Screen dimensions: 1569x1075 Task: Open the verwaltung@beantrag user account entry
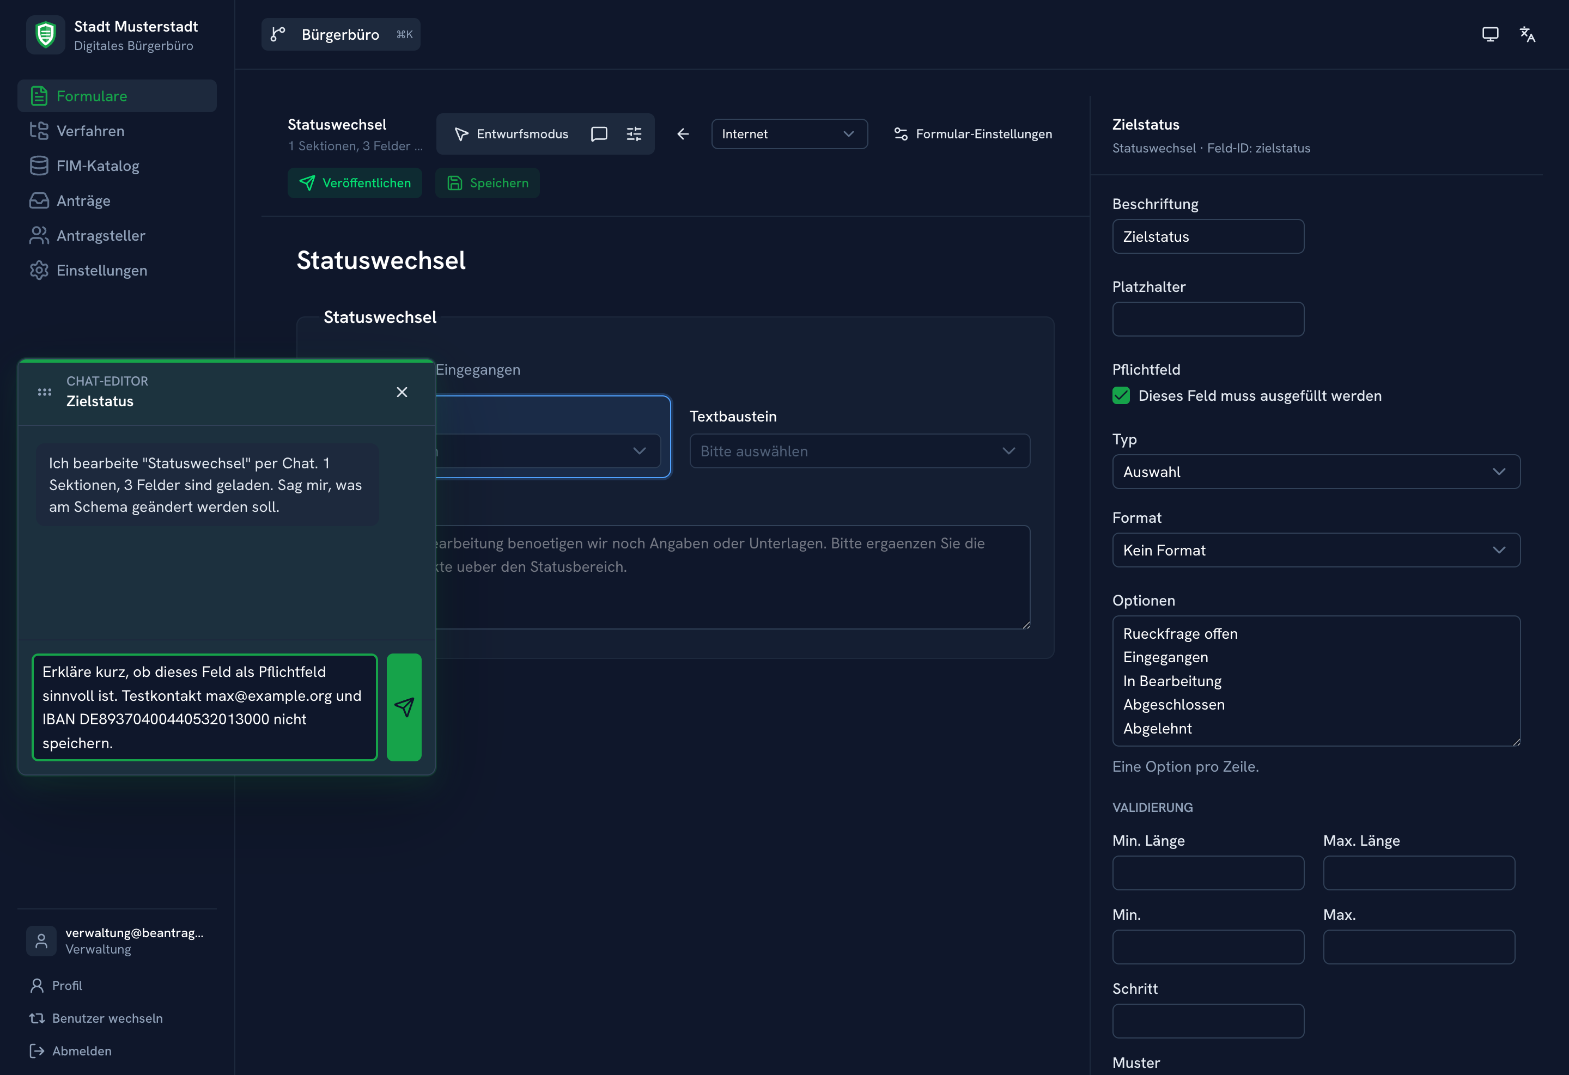(x=117, y=940)
